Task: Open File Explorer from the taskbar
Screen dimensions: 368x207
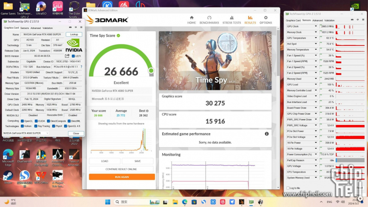Action: (175, 202)
